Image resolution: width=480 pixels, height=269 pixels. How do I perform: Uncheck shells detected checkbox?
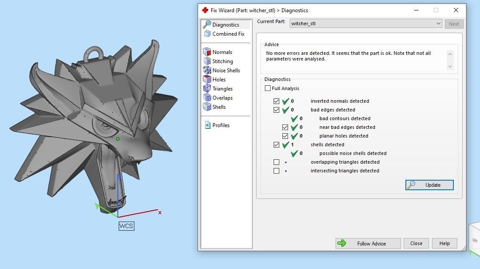(276, 145)
